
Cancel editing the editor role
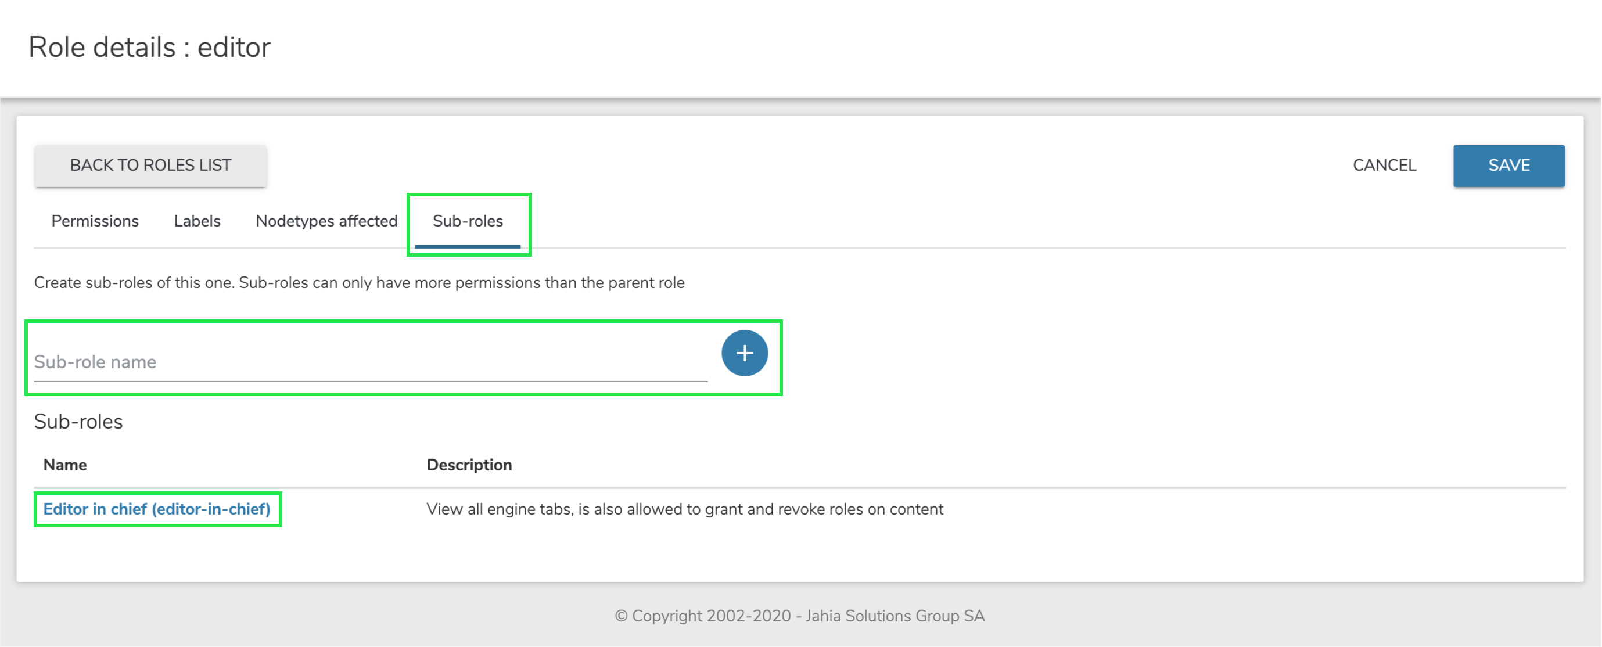coord(1383,165)
